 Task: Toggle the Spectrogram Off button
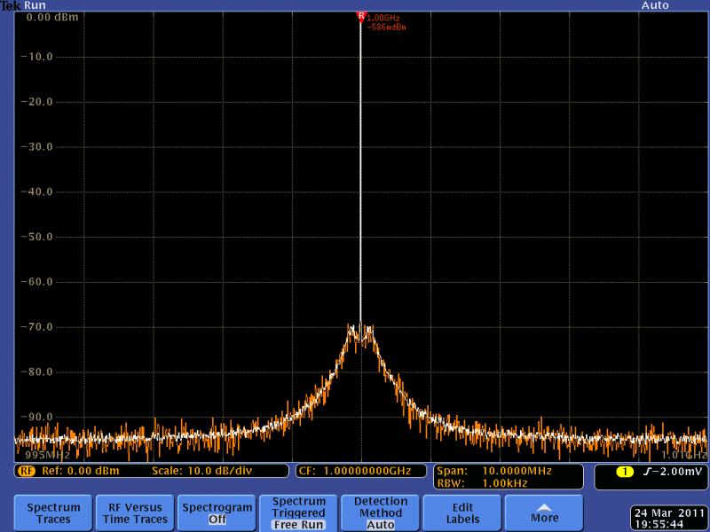217,513
